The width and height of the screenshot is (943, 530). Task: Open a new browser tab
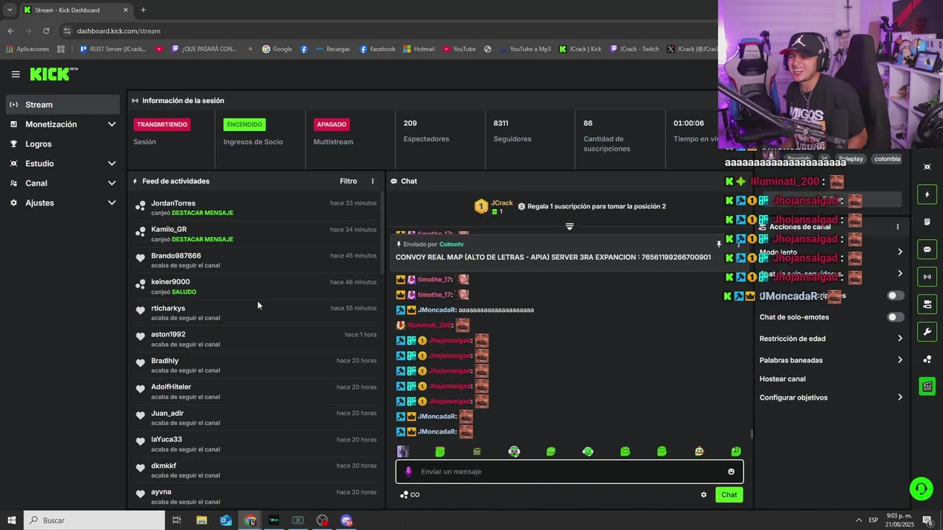(x=143, y=10)
